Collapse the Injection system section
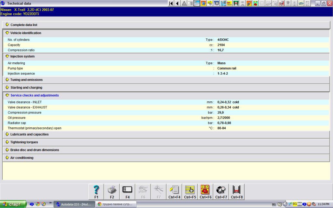Viewport: 333px width, 208px height. coord(22,56)
